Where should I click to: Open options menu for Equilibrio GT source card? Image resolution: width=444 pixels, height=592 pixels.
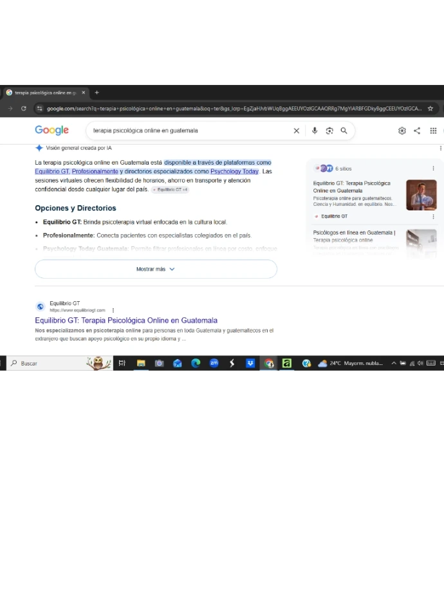point(433,216)
